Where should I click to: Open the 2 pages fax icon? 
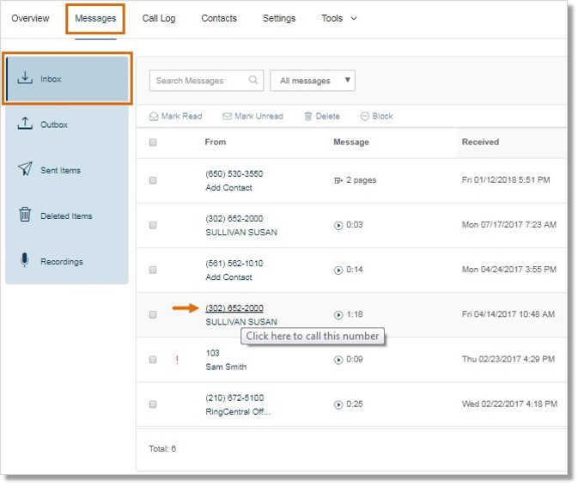338,180
